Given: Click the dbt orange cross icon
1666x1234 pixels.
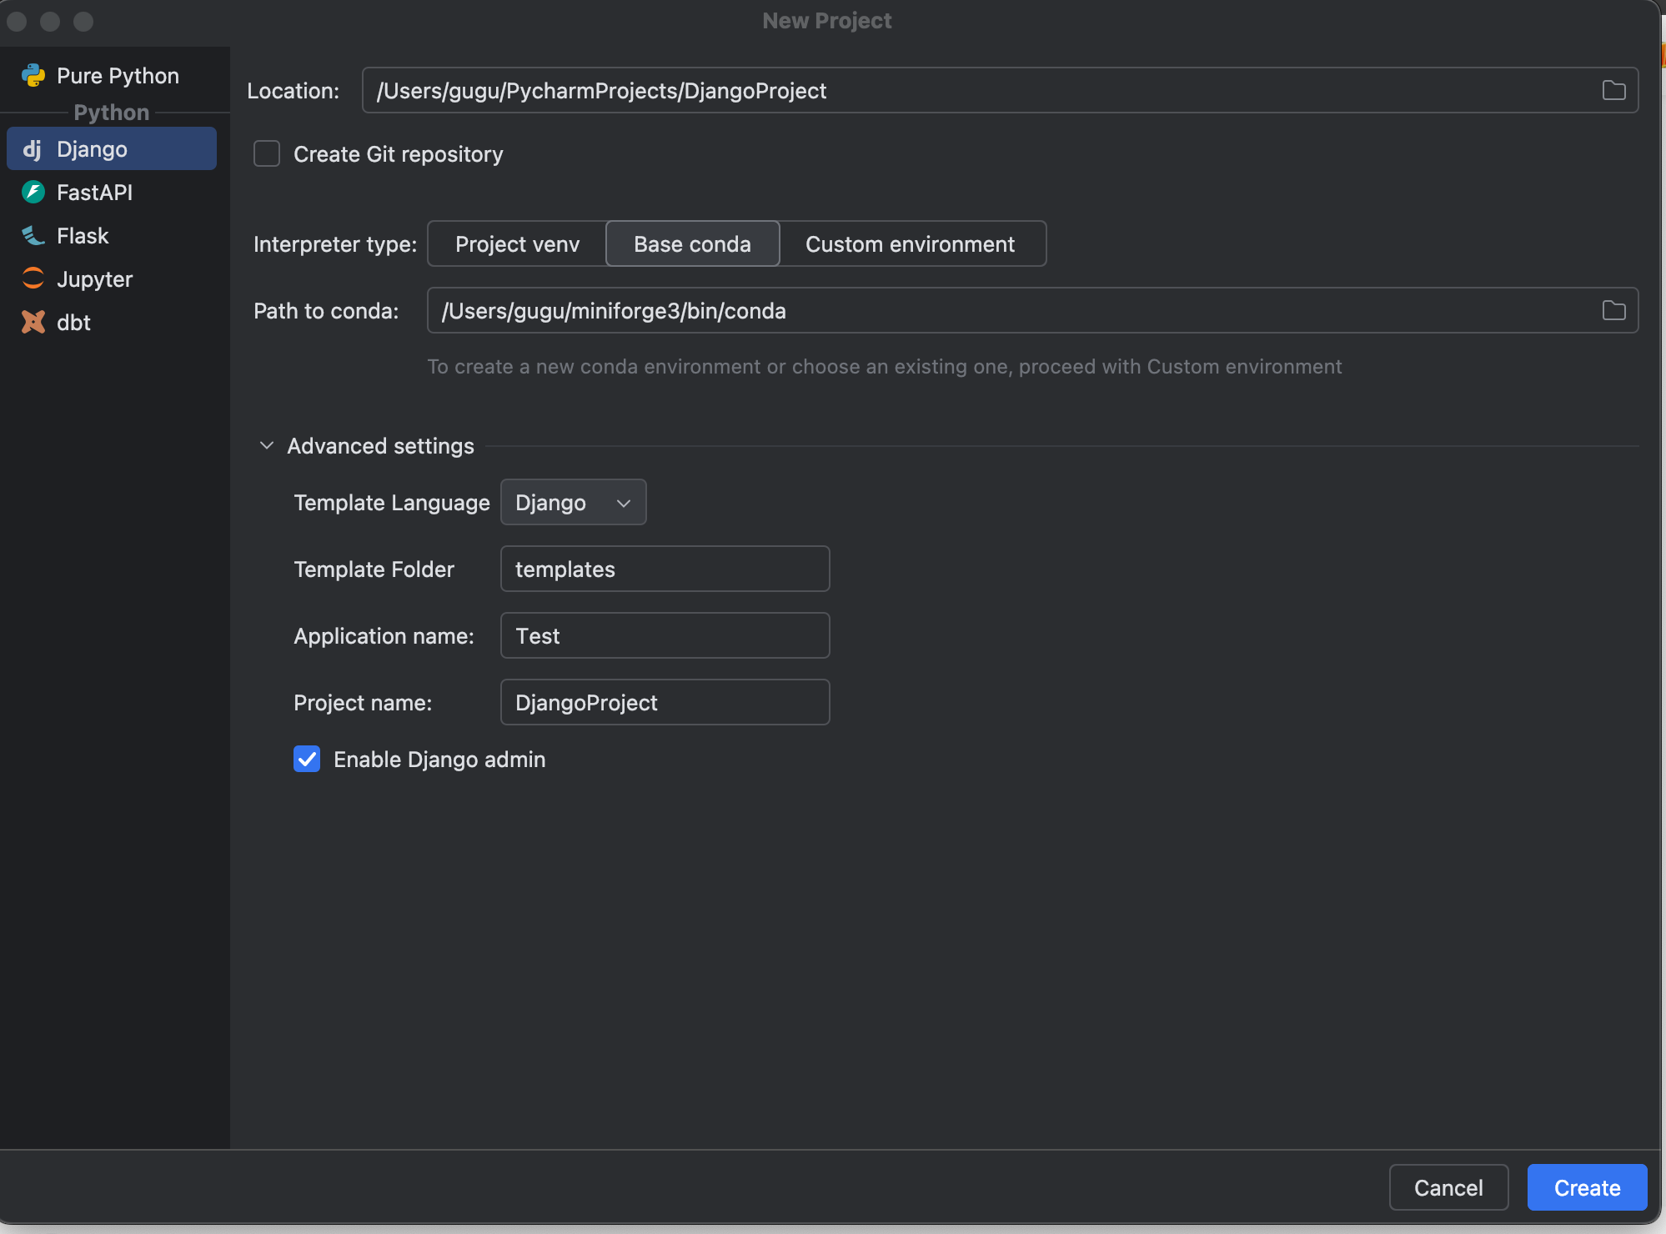Looking at the screenshot, I should point(33,323).
